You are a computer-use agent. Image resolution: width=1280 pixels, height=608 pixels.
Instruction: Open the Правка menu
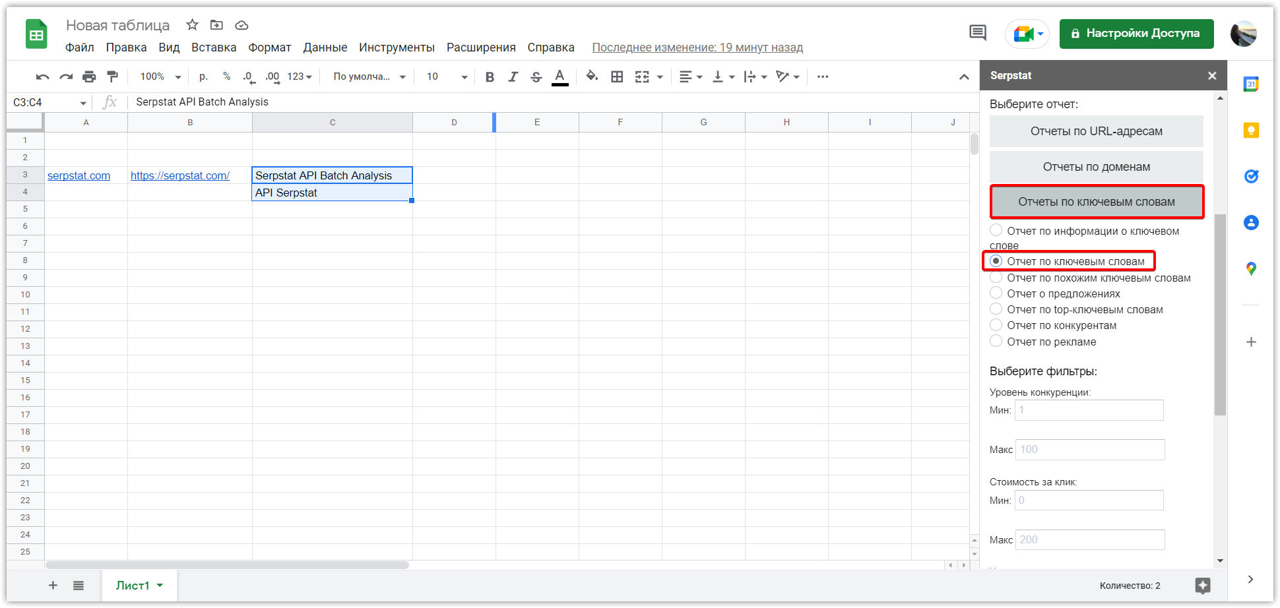[126, 47]
